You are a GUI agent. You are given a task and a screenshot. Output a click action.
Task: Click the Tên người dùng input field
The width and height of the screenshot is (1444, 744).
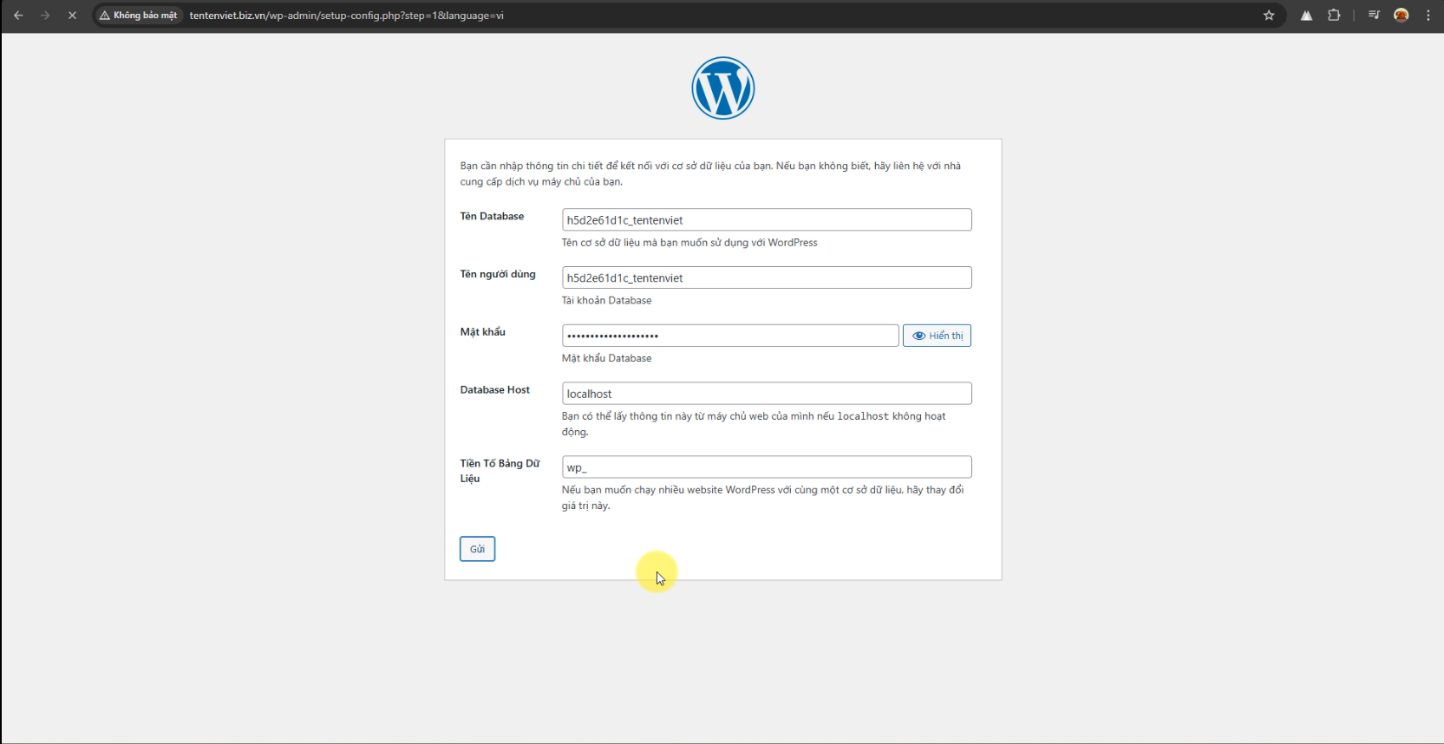[x=767, y=277]
